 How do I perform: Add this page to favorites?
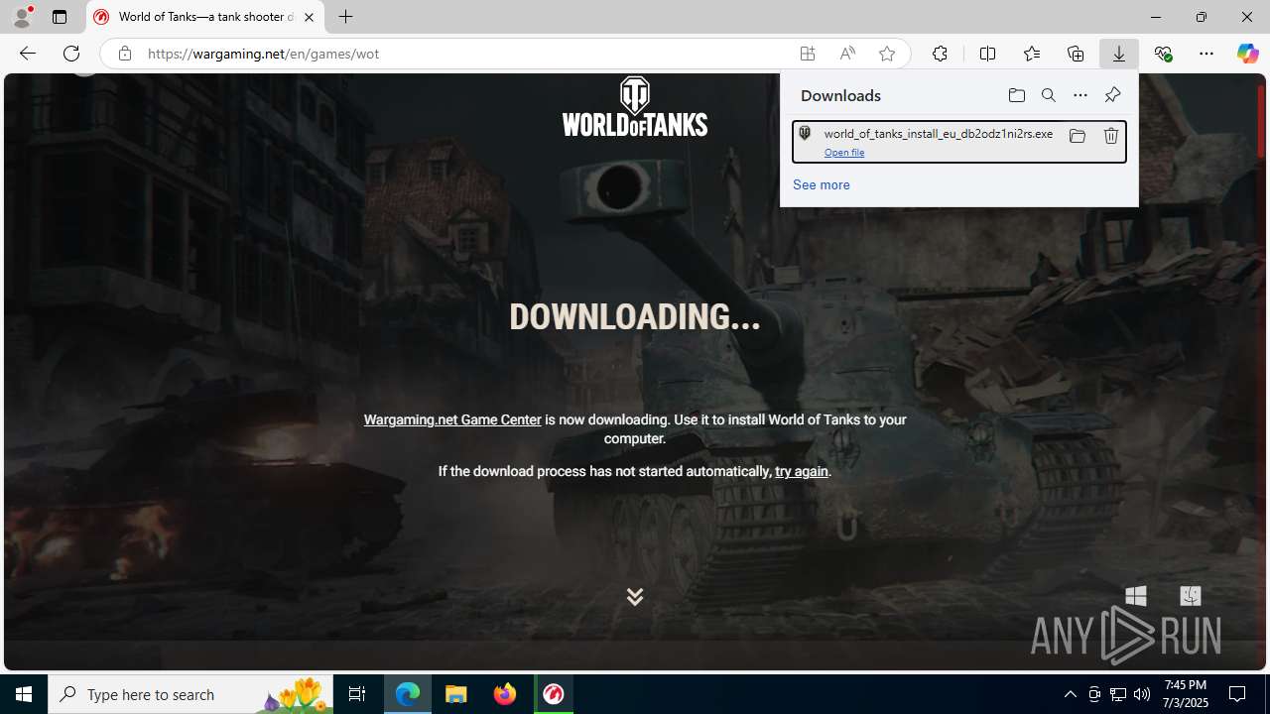(887, 54)
